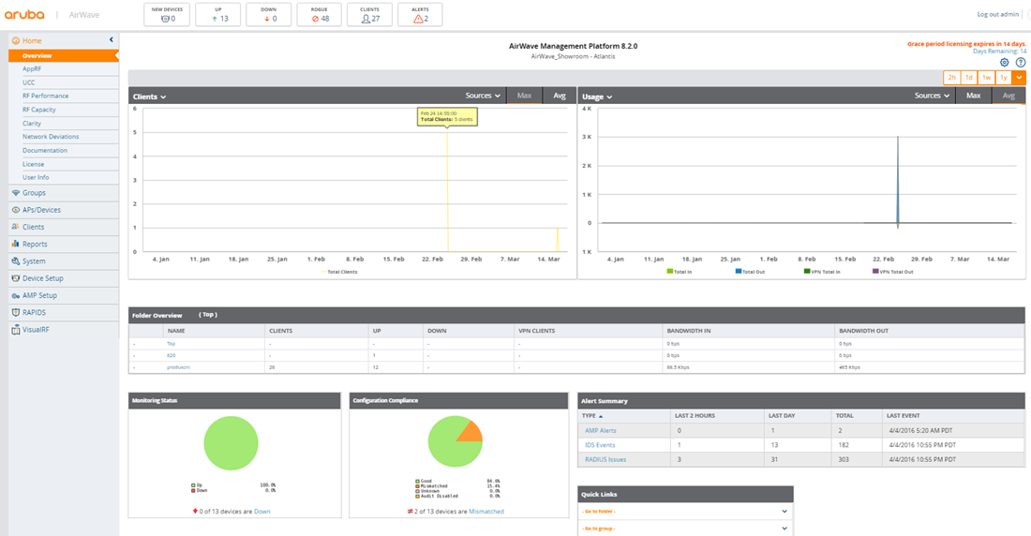
Task: Open the Go to group dropdown
Action: pyautogui.click(x=686, y=529)
